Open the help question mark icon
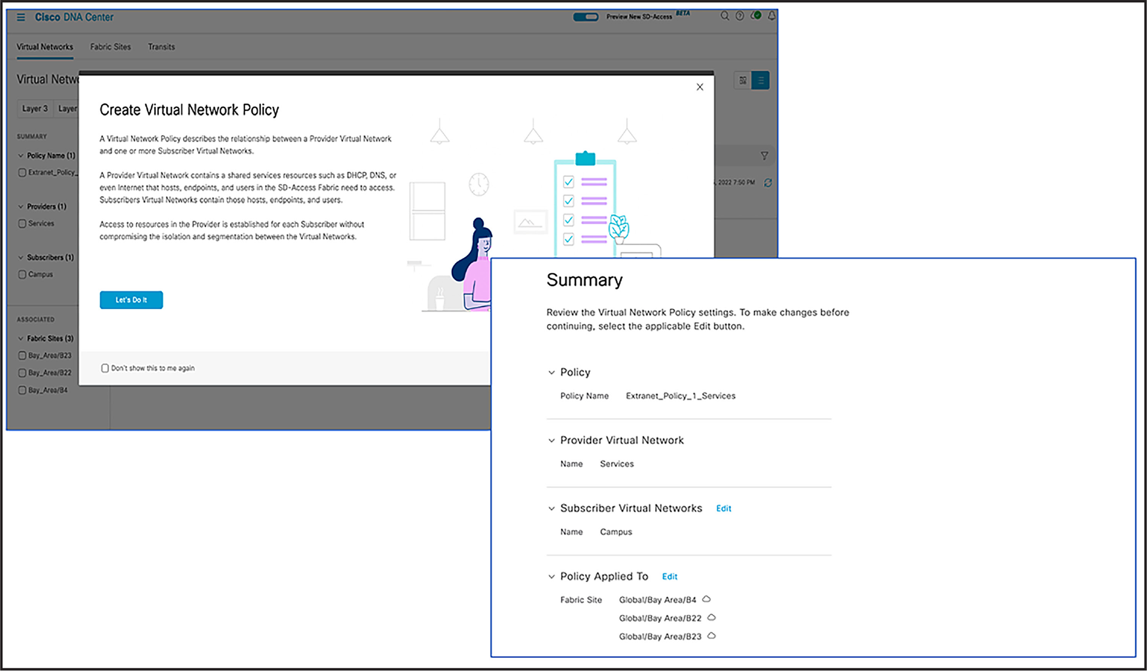The height and width of the screenshot is (671, 1147). [x=740, y=16]
